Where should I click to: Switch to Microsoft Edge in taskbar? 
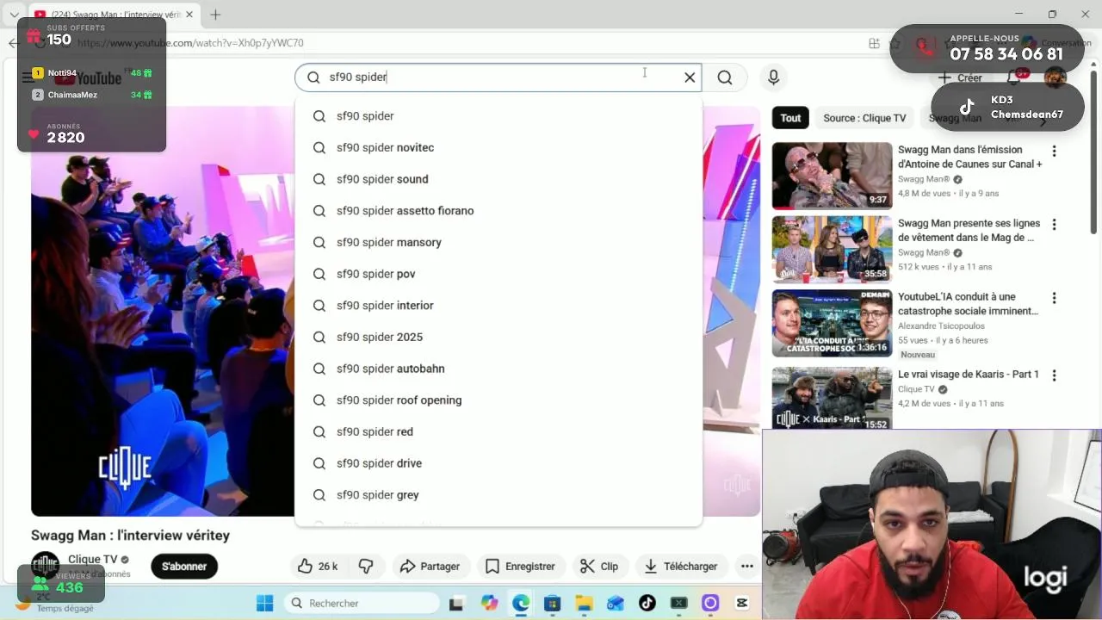click(x=521, y=603)
